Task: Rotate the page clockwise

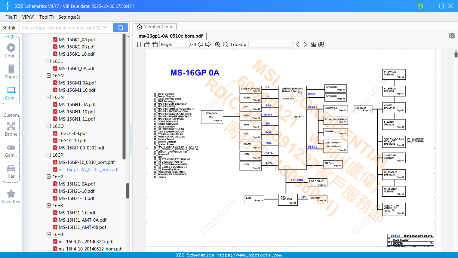Action: (155, 45)
